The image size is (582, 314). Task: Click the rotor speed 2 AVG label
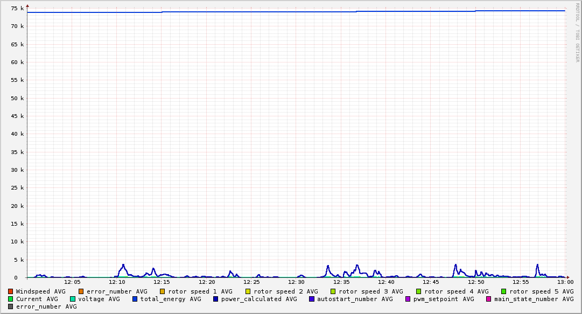click(285, 291)
